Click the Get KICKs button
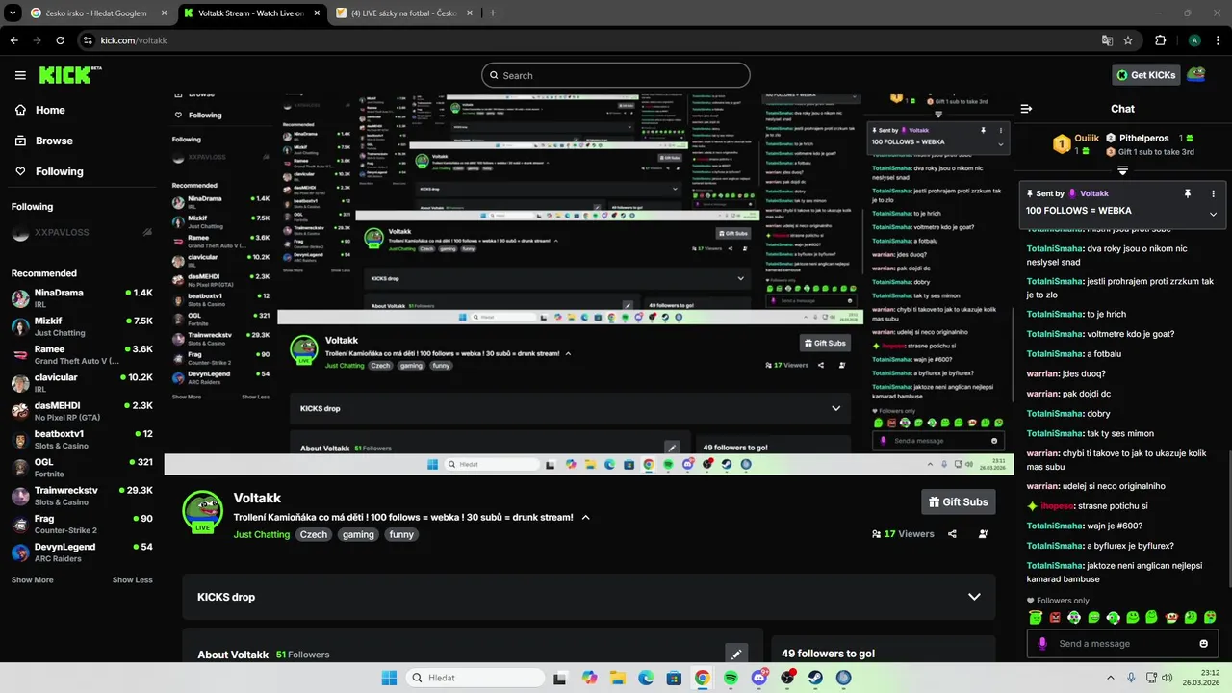 (1145, 75)
